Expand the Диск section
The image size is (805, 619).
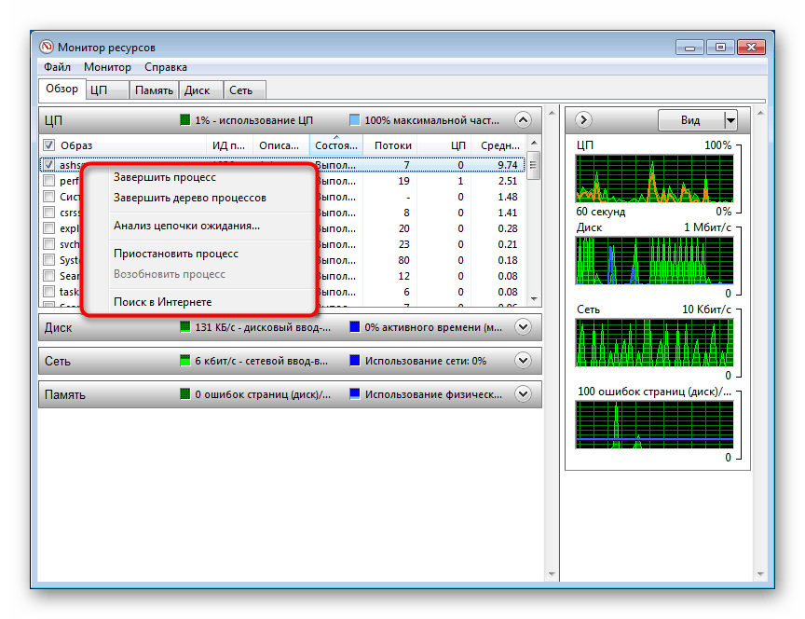coord(524,327)
